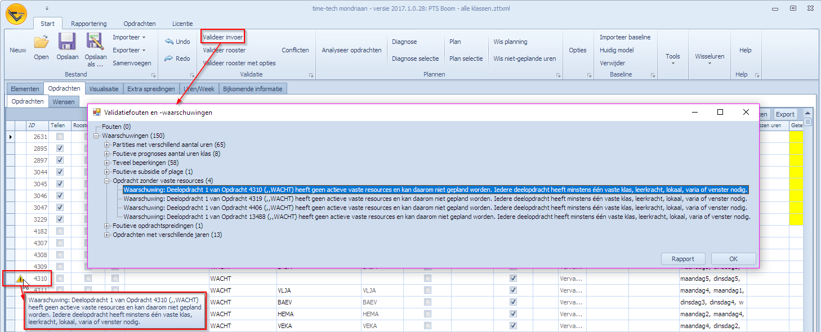Screen dimensions: 821x332
Task: Switch to the Opdrachten ribbon tab
Action: (140, 24)
